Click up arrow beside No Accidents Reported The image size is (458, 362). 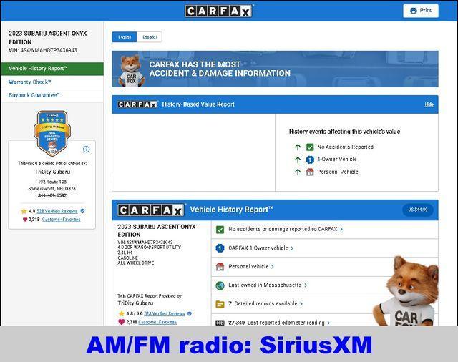click(298, 147)
